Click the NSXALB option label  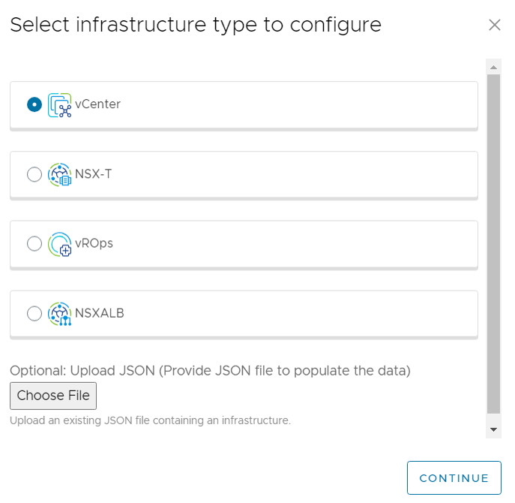click(100, 313)
